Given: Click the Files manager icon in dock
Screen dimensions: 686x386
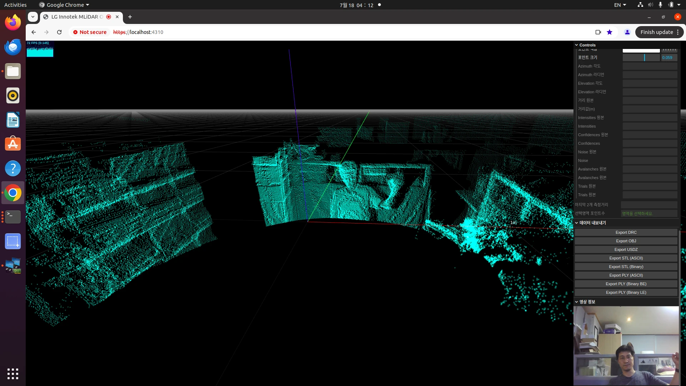Looking at the screenshot, I should pyautogui.click(x=13, y=71).
